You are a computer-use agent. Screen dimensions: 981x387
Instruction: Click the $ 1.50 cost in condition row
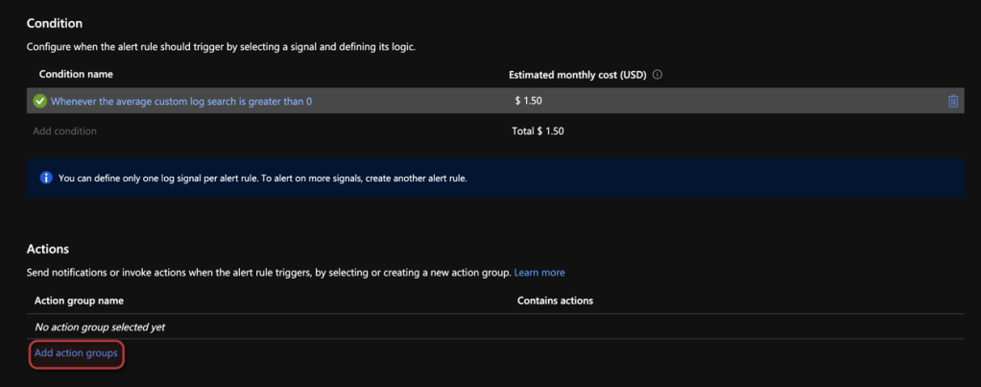tap(528, 101)
